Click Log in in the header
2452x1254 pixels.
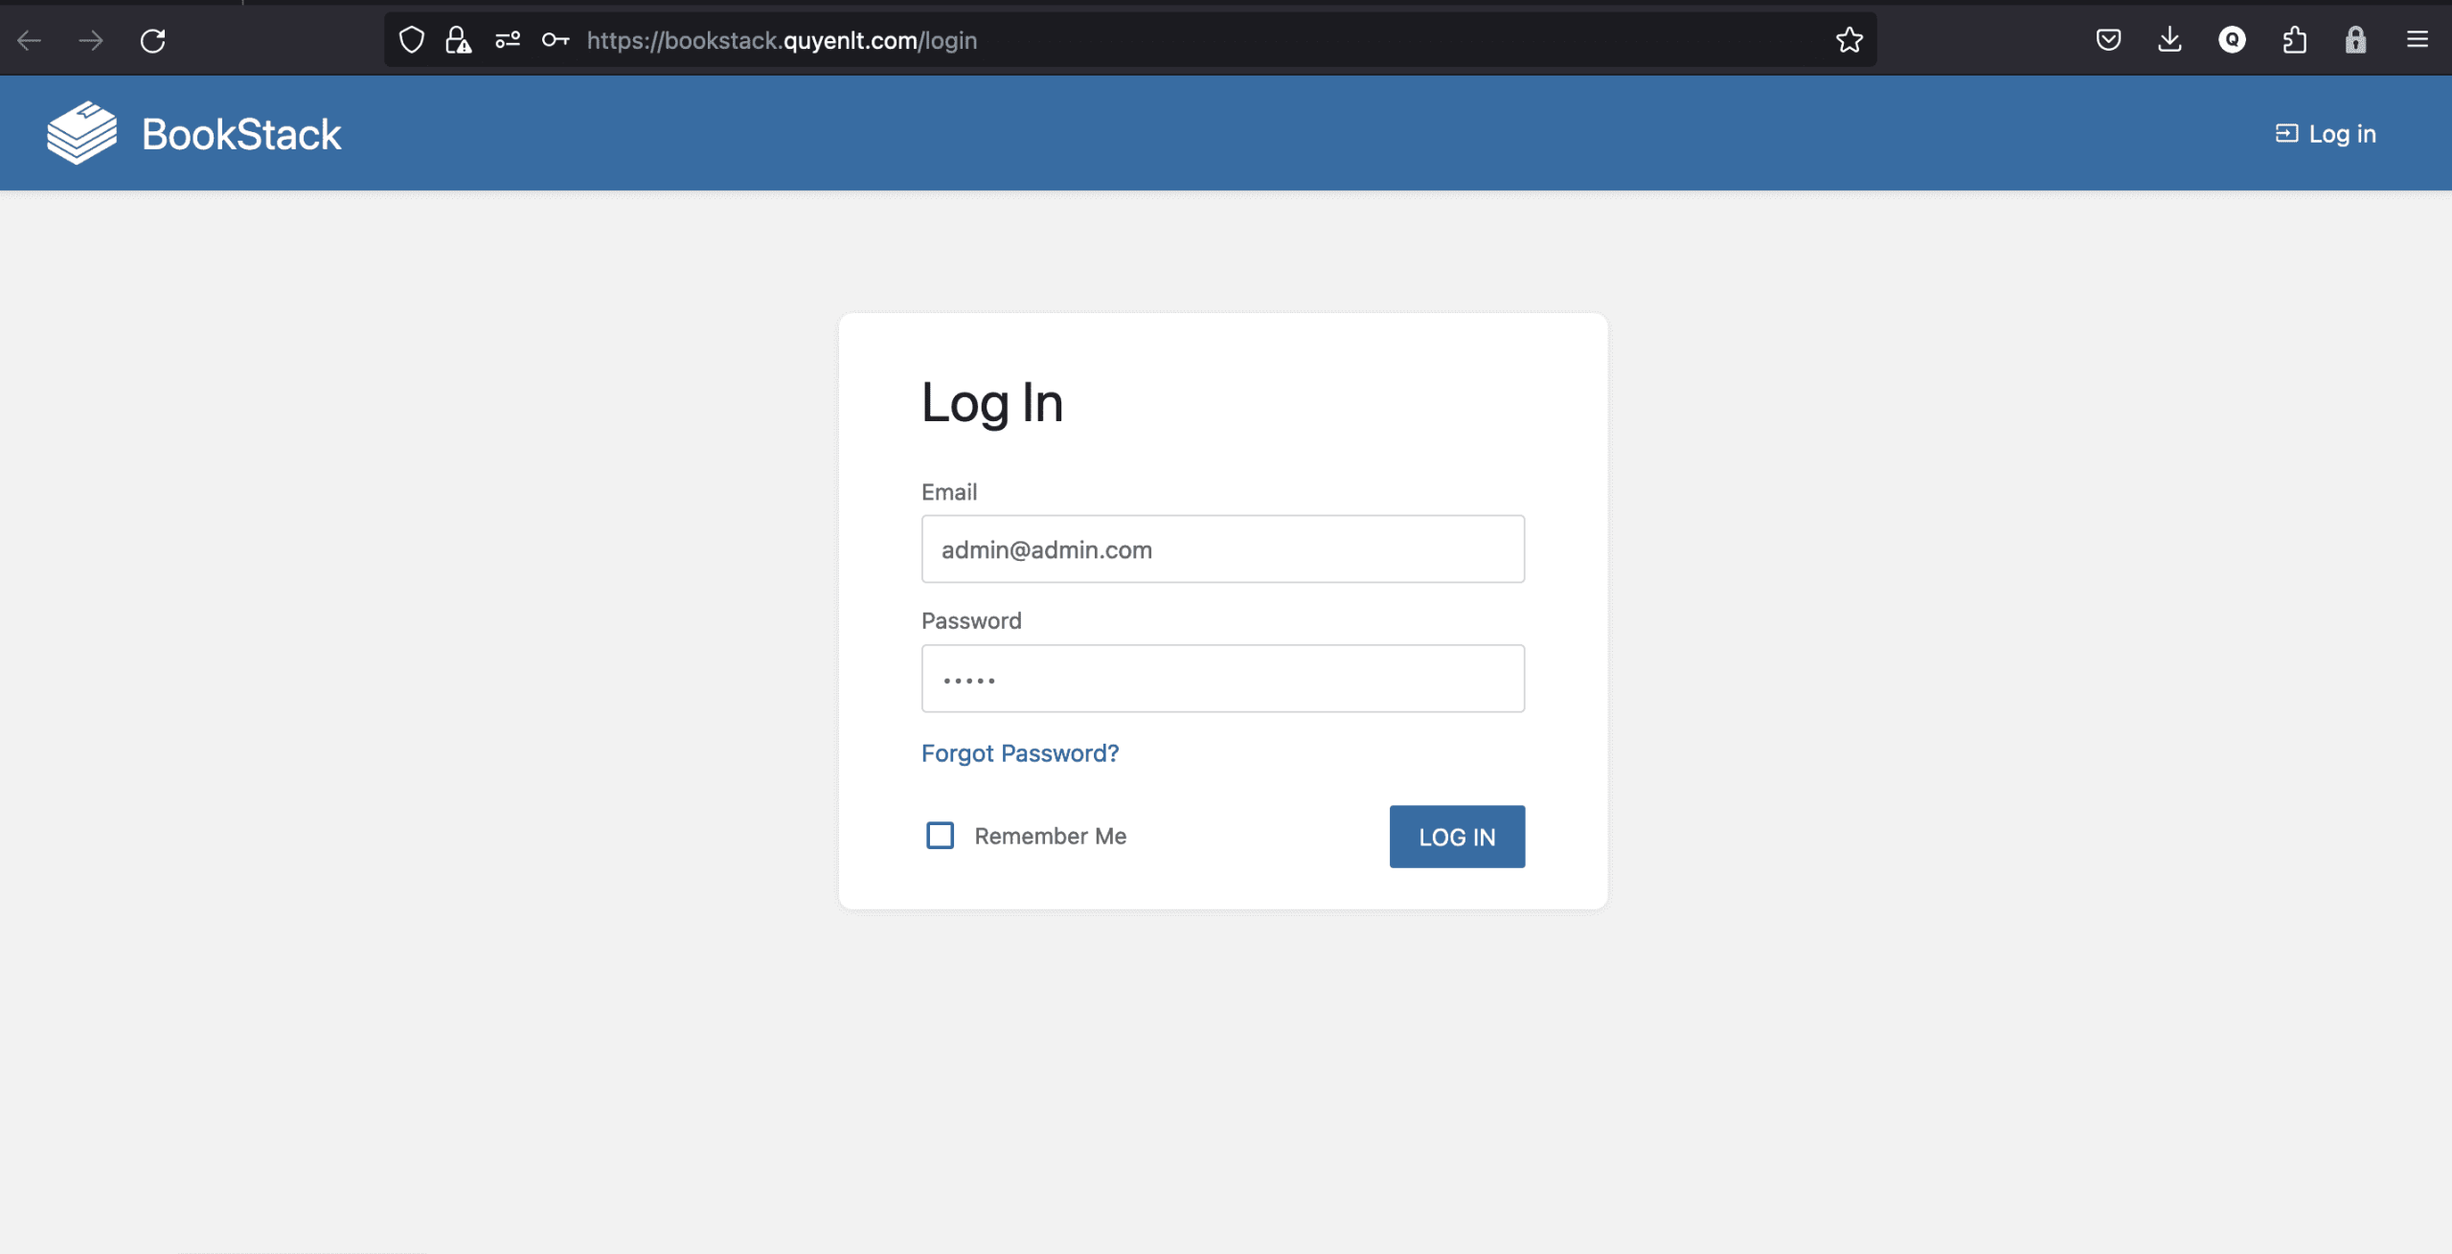click(x=2326, y=134)
